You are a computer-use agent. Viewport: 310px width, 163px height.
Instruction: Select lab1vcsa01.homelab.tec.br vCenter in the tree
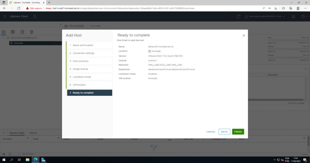coord(24,38)
